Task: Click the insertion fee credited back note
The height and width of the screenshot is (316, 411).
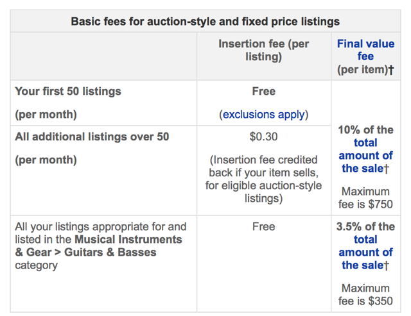Action: (x=264, y=179)
